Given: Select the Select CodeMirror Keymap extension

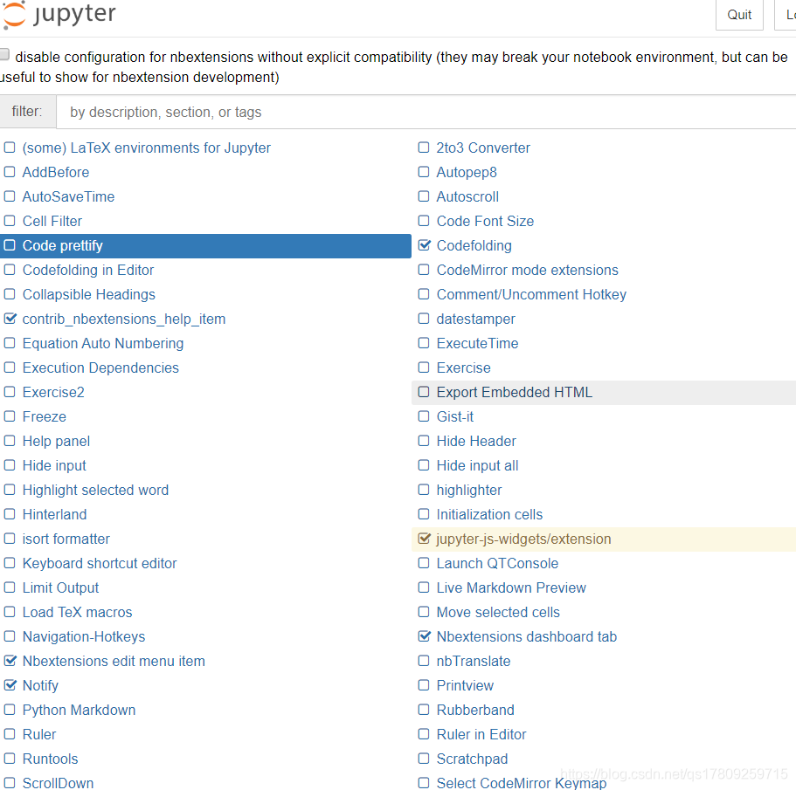Looking at the screenshot, I should tap(522, 783).
